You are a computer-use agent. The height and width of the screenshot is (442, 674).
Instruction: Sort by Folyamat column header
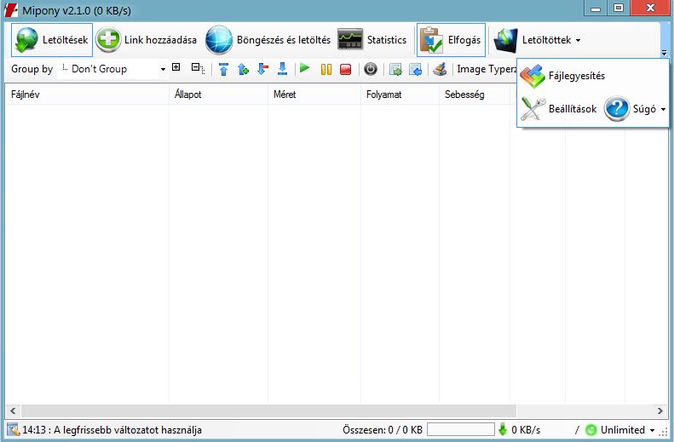(x=400, y=95)
